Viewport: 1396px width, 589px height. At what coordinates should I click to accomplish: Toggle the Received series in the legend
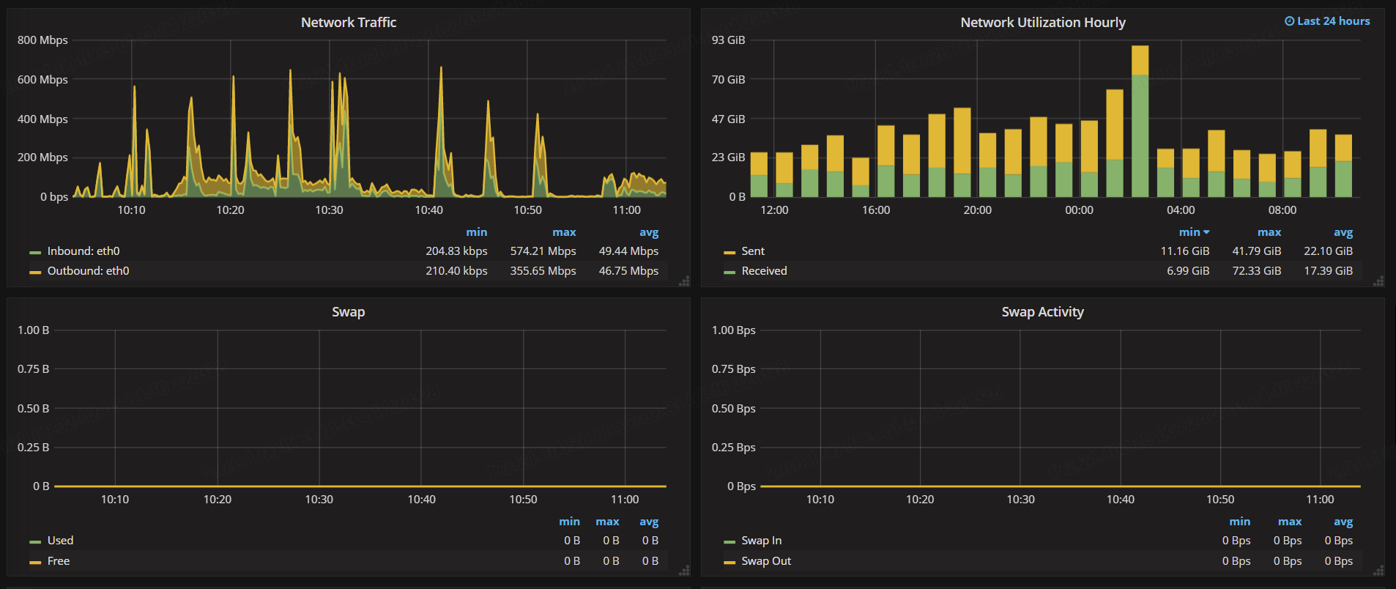point(764,271)
